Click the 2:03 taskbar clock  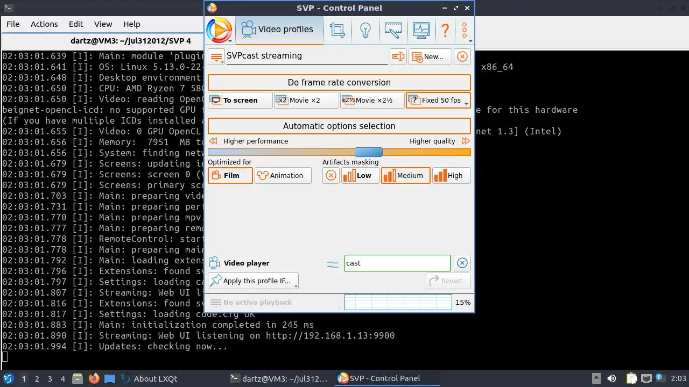coord(678,378)
